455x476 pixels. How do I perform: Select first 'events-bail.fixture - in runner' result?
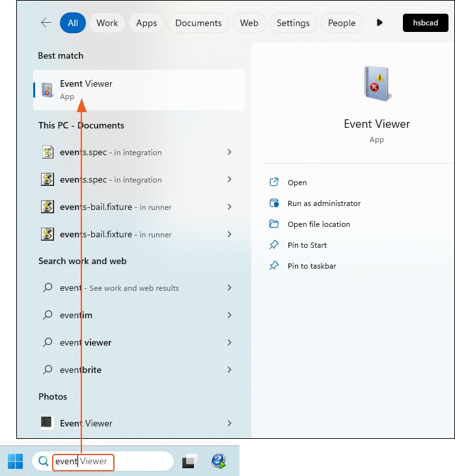[139, 207]
